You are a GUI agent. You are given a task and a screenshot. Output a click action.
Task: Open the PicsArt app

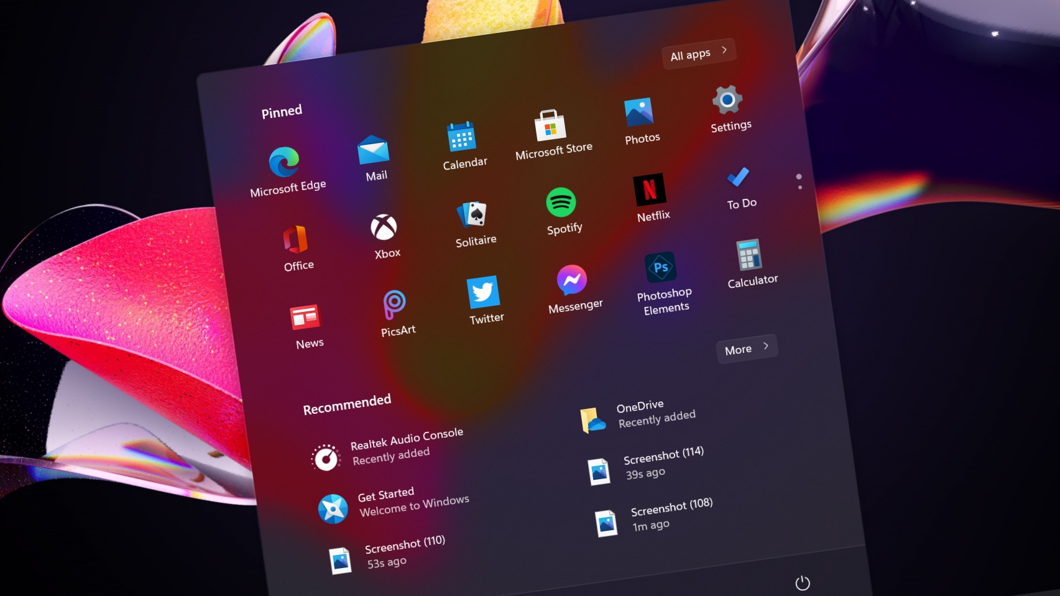coord(394,305)
